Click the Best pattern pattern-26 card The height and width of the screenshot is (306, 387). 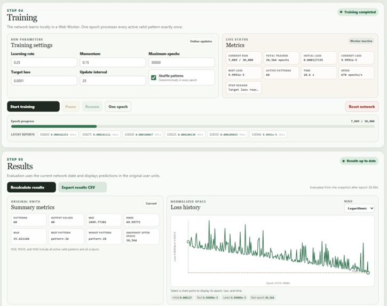(66, 237)
